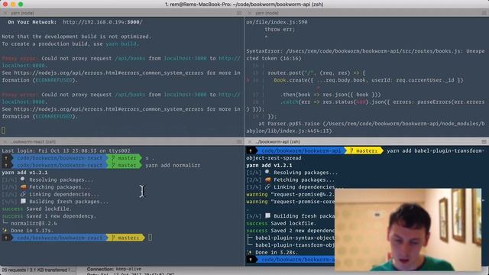The height and width of the screenshot is (275, 489).
Task: Open the top-right yarn pane's menu icon
Action: [484, 13]
